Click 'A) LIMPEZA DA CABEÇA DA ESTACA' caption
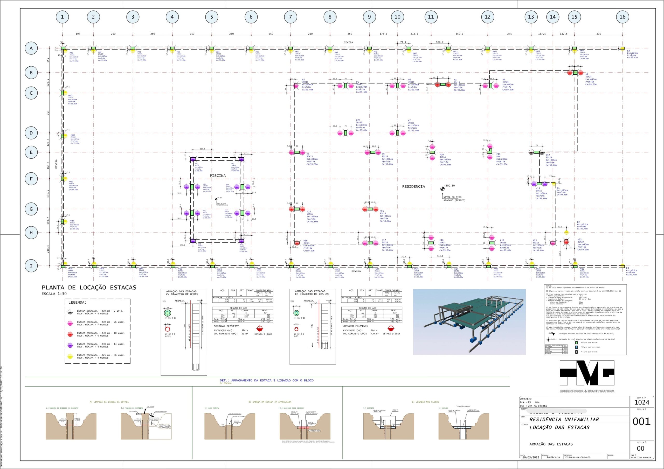The width and height of the screenshot is (664, 469). pyautogui.click(x=109, y=402)
